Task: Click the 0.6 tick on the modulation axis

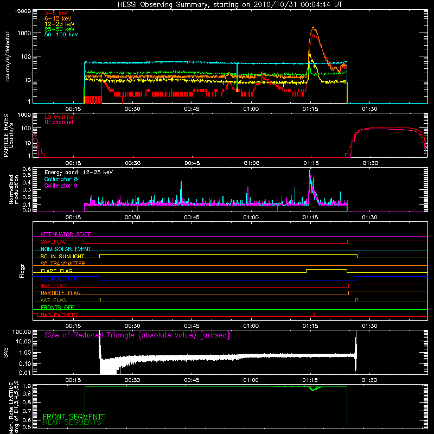Action: coord(27,169)
